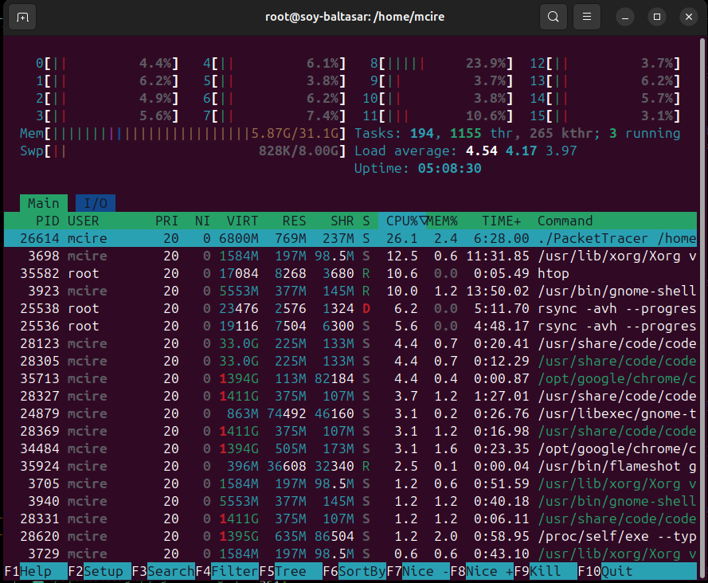
Task: Open the terminal hamburger menu
Action: click(586, 16)
